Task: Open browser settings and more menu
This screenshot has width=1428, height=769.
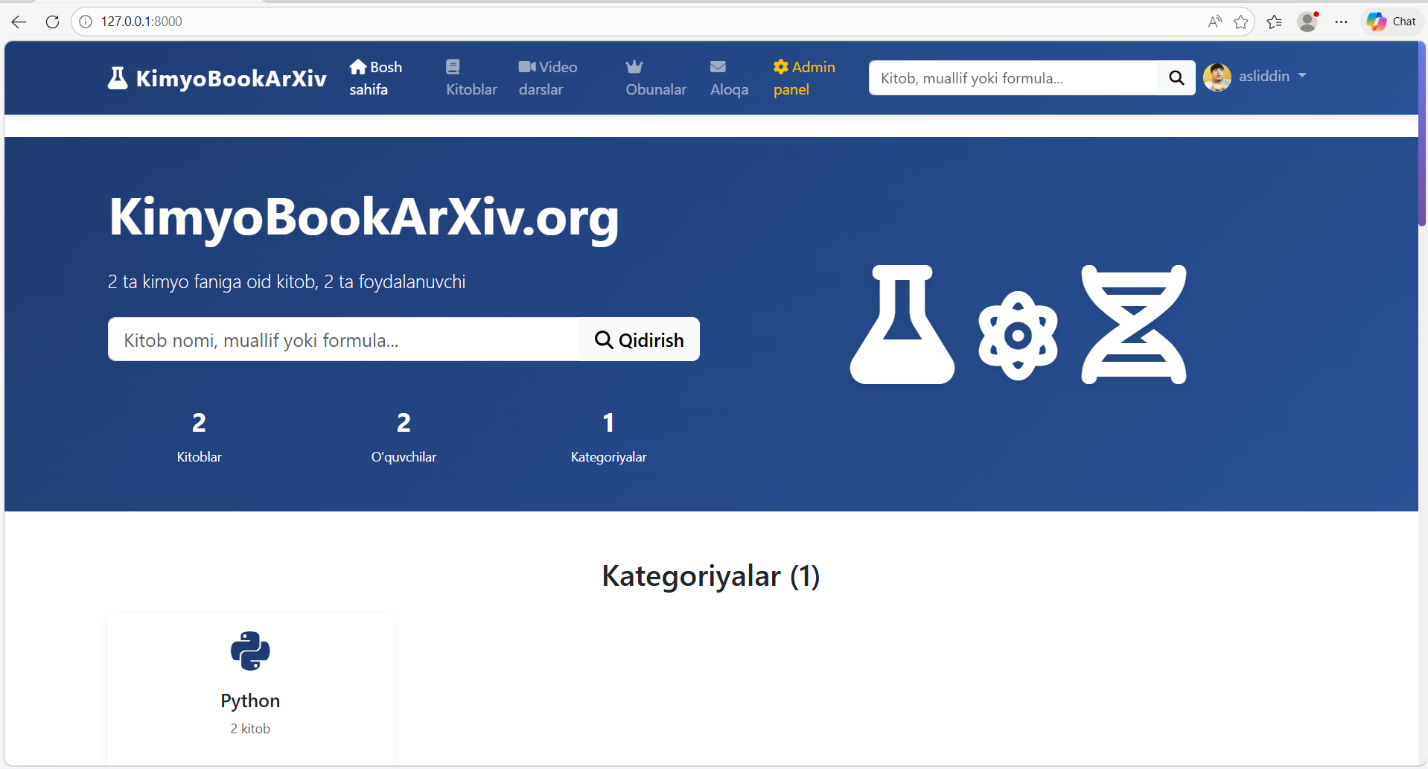Action: tap(1341, 22)
